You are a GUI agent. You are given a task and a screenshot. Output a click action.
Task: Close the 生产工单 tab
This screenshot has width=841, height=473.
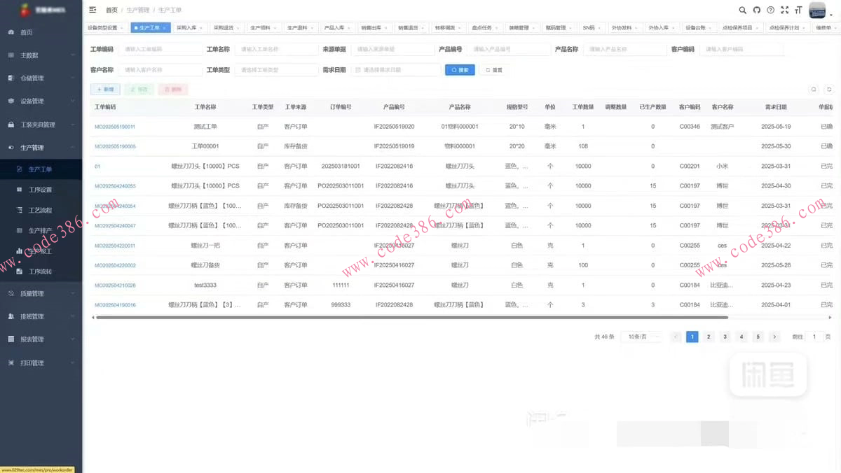[165, 28]
